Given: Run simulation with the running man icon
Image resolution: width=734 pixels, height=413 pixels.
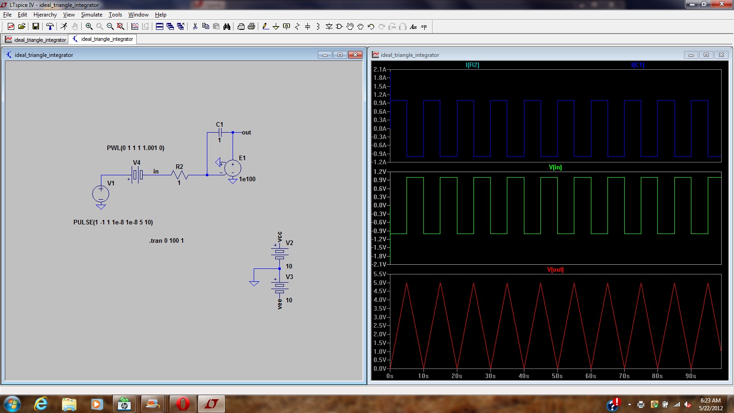Looking at the screenshot, I should [64, 27].
